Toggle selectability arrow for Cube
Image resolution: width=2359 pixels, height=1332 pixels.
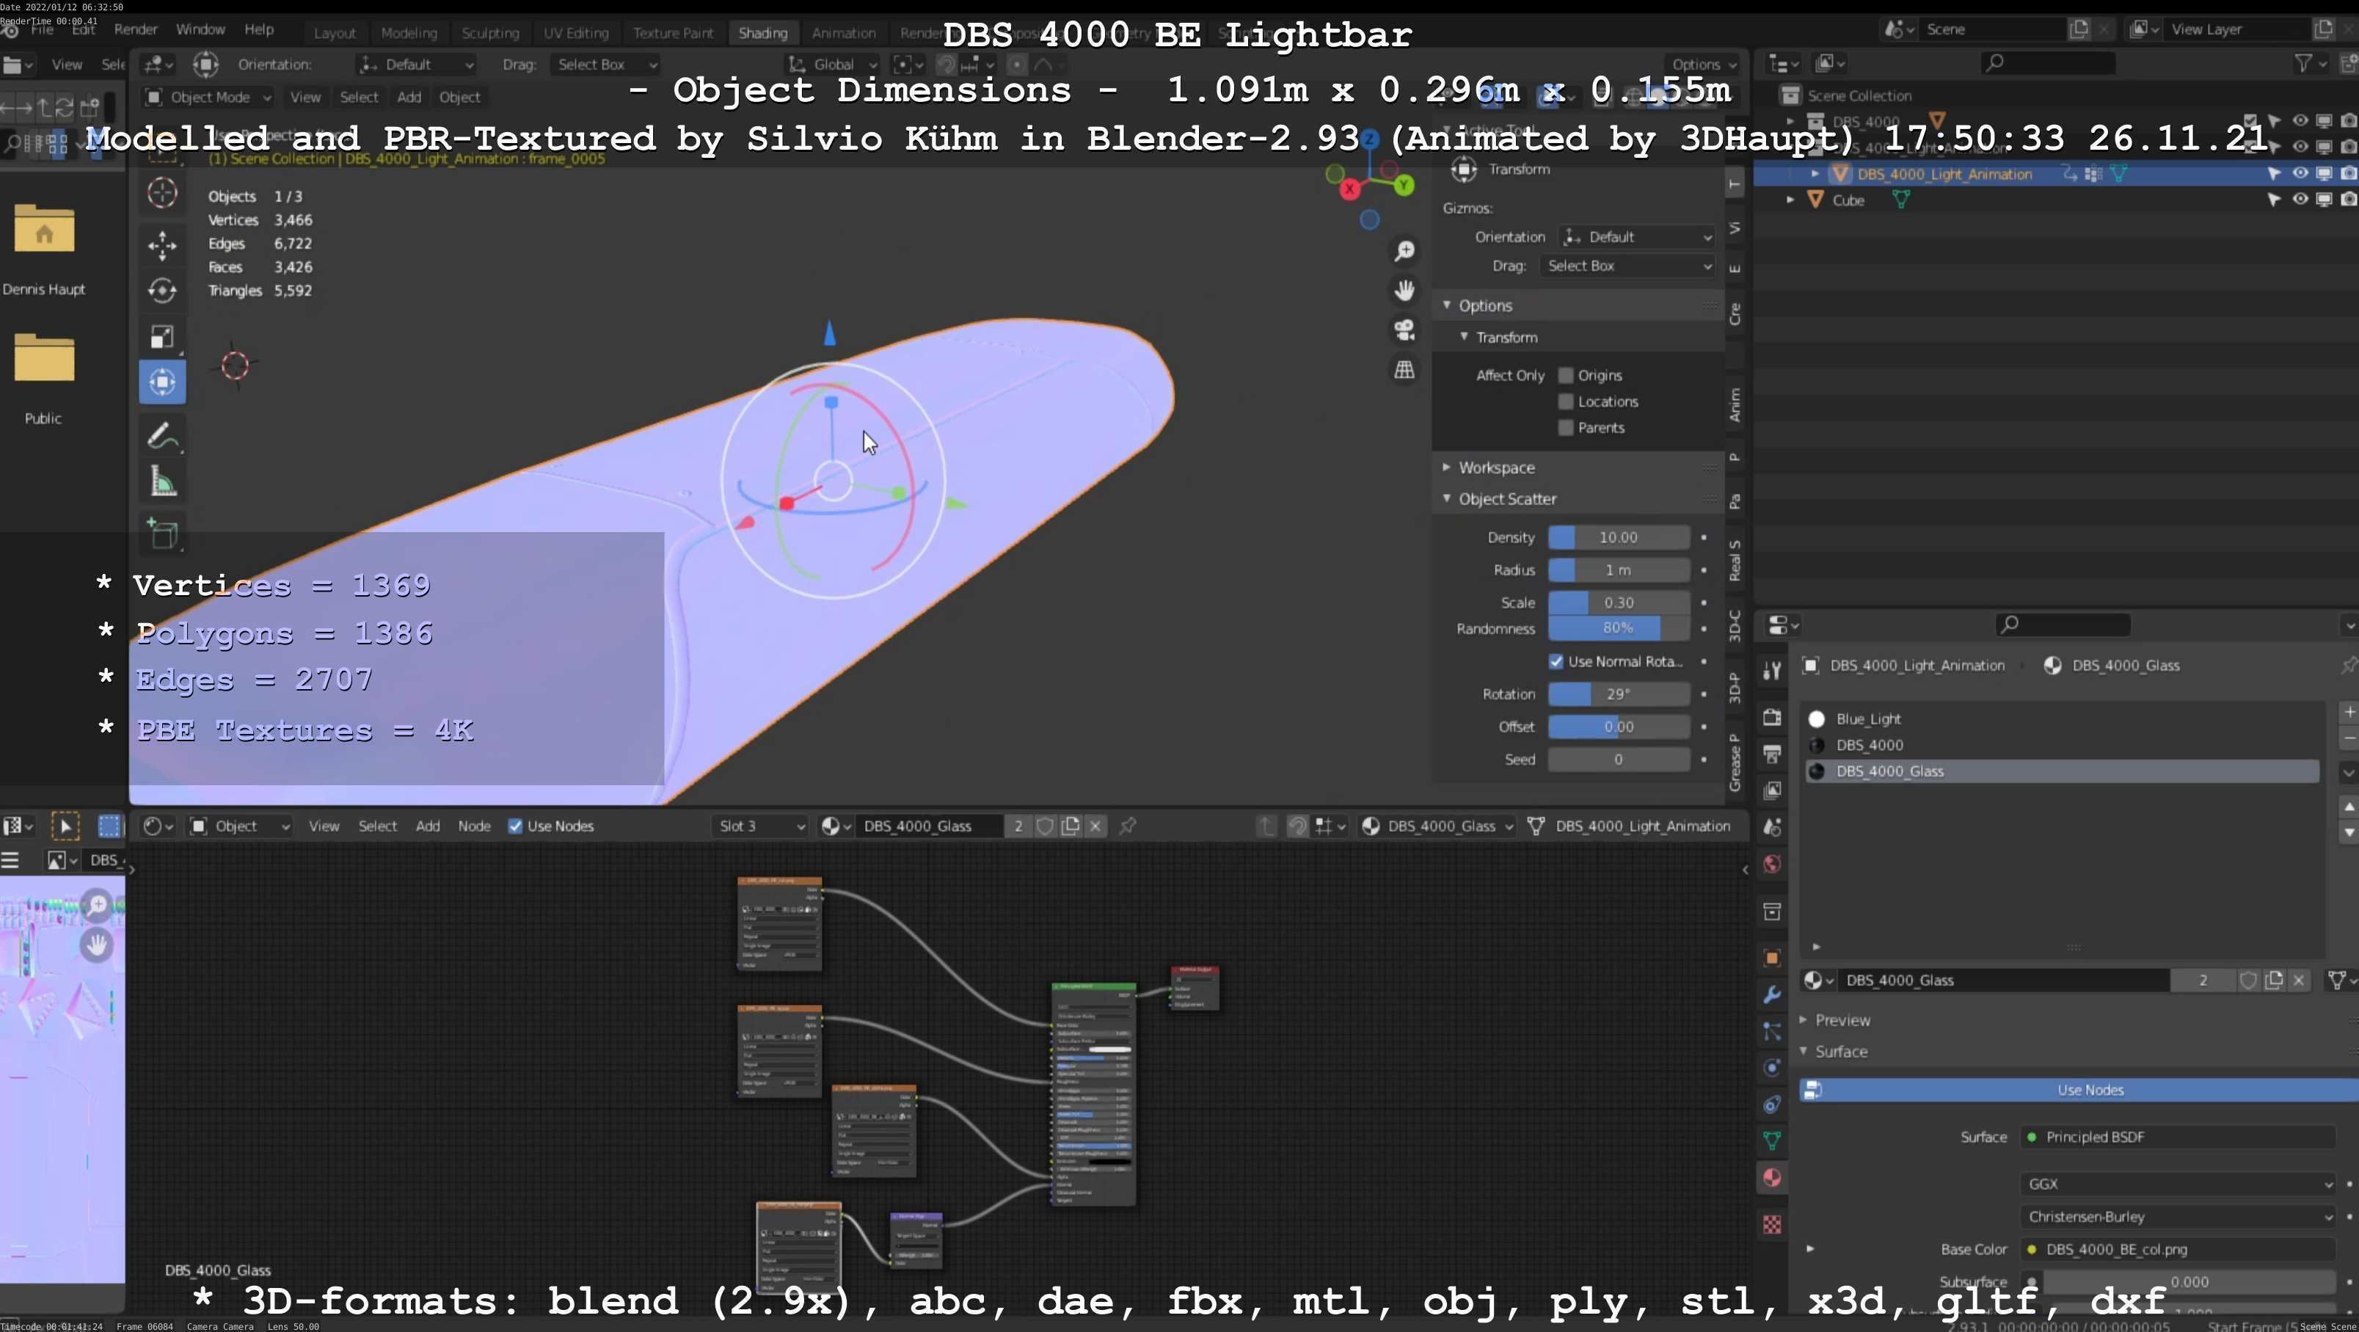point(2275,200)
